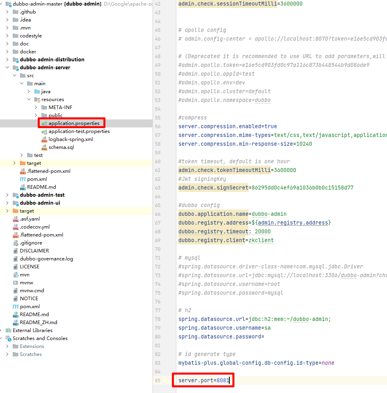Expand the .github folder
Image resolution: width=387 pixels, height=393 pixels.
(7, 12)
